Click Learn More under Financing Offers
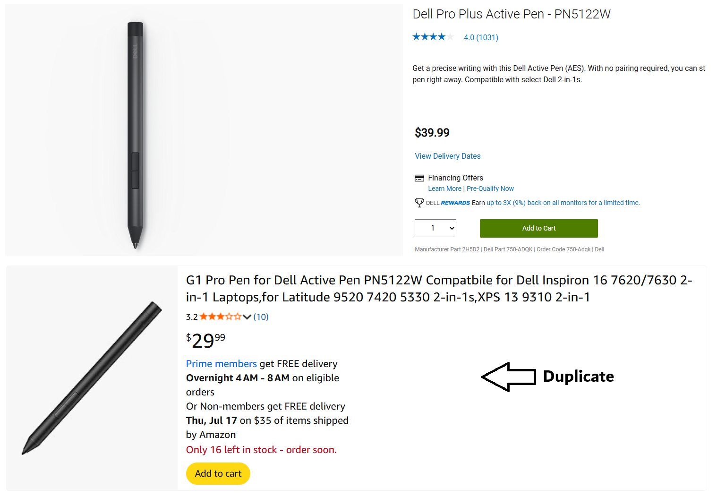Image resolution: width=717 pixels, height=497 pixels. tap(444, 188)
